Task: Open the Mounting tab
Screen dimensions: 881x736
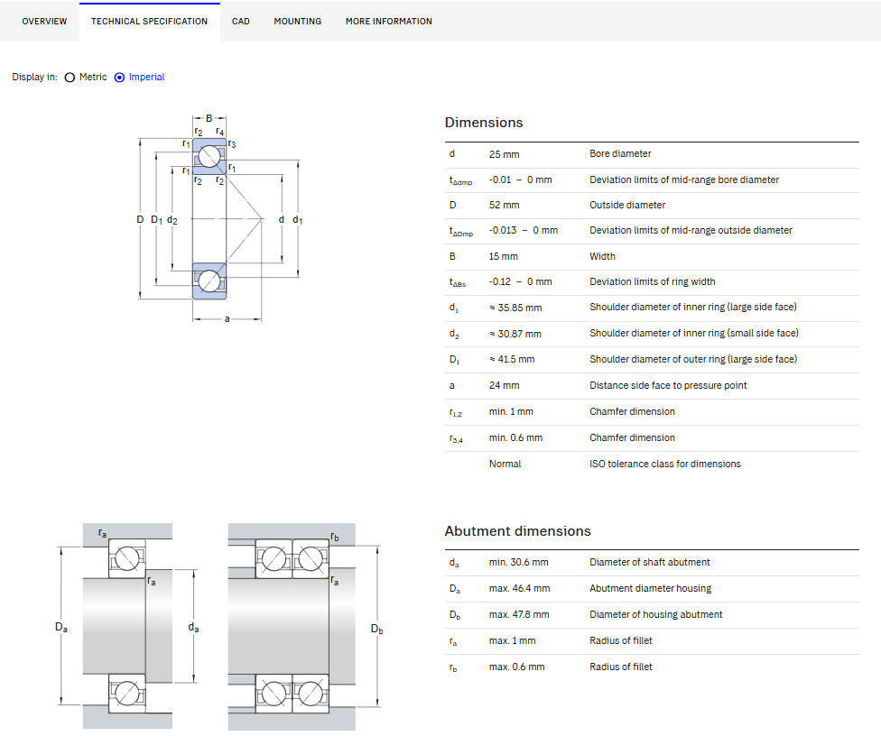Action: click(x=297, y=22)
